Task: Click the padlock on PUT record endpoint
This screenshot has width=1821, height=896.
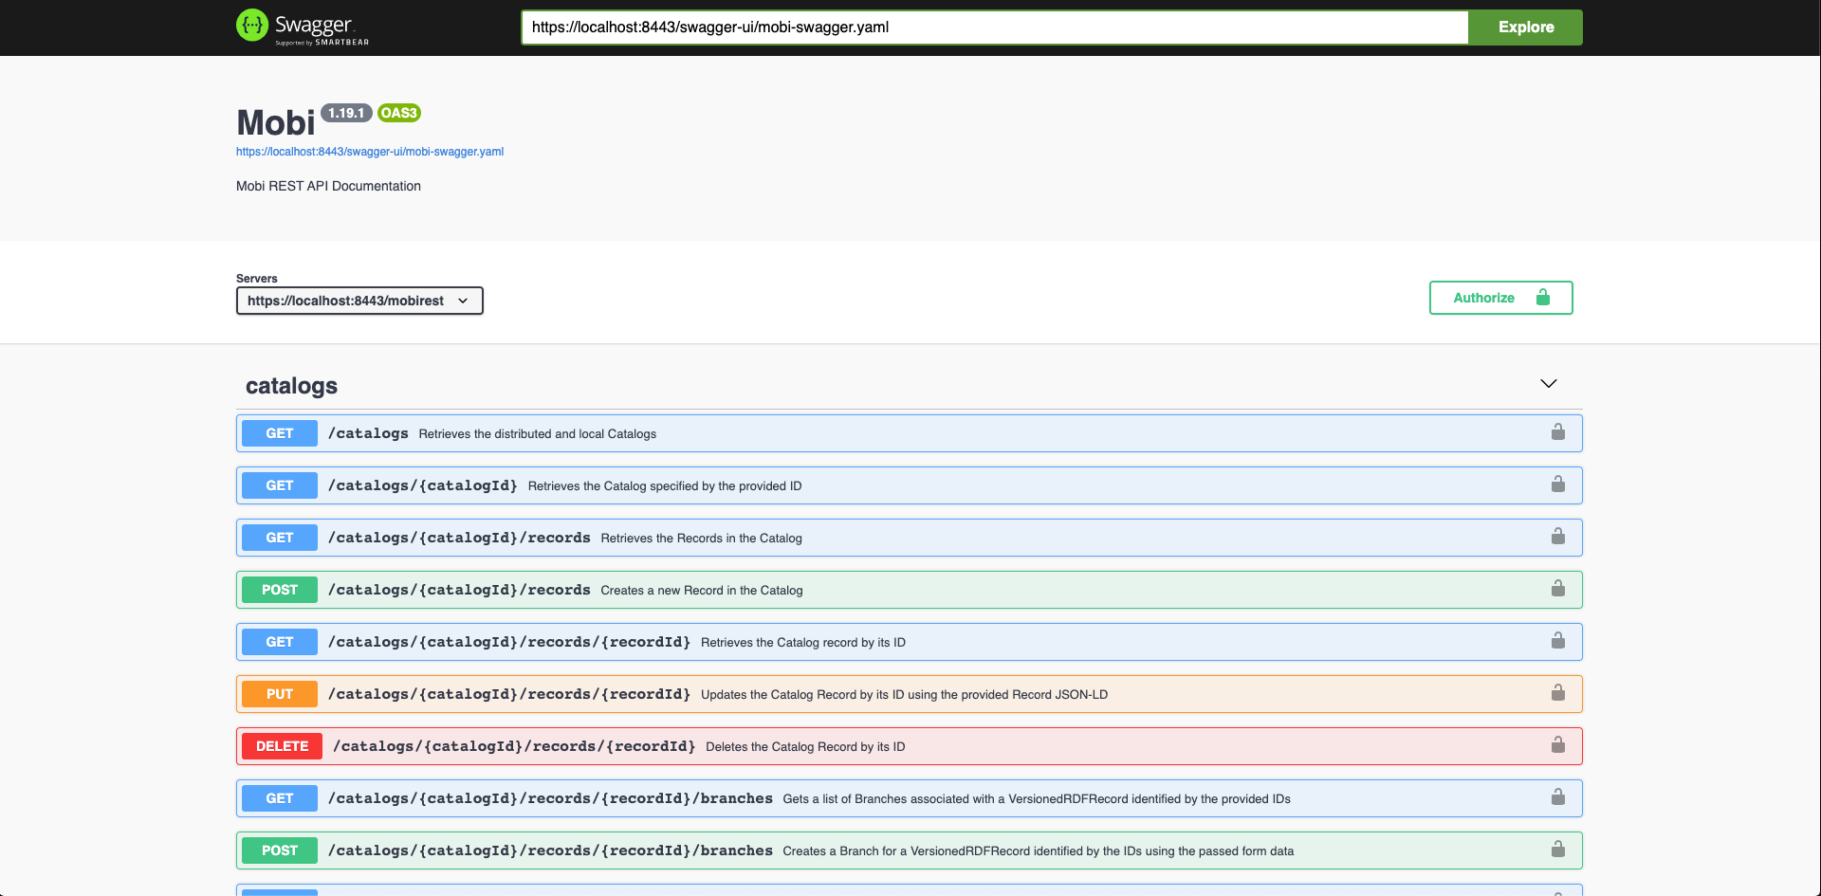Action: 1557,692
